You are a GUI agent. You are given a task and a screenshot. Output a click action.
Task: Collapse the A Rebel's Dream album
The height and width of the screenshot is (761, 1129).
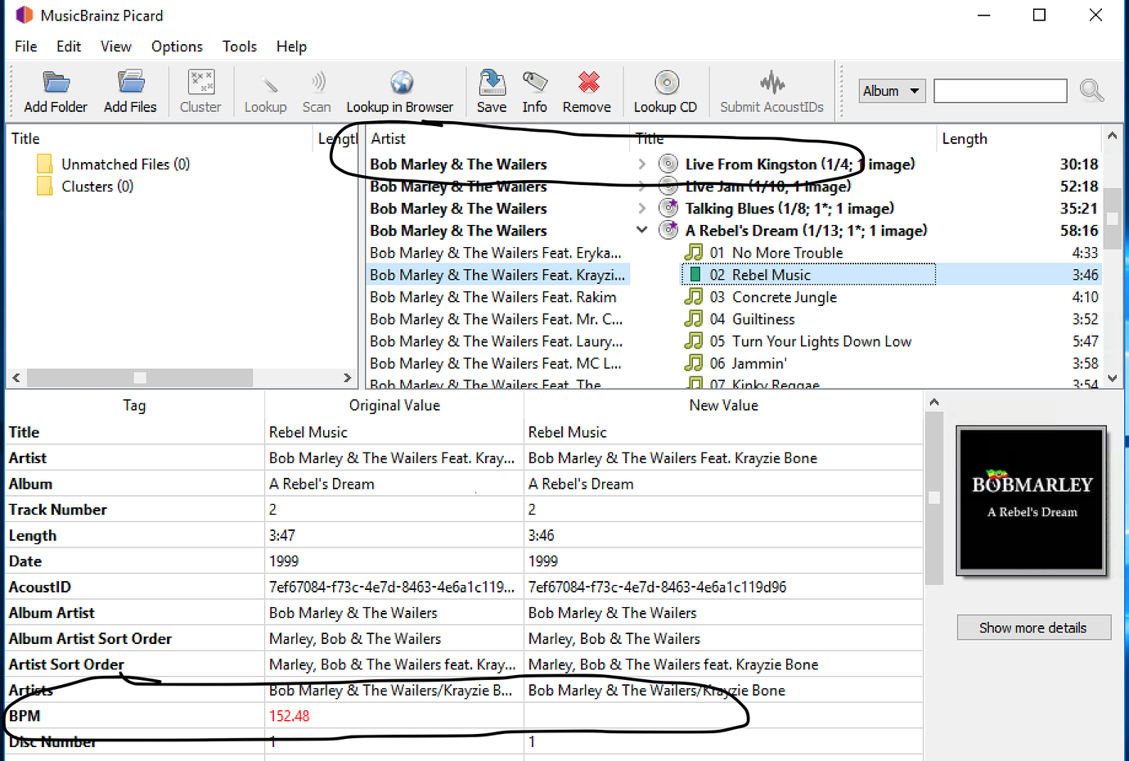click(x=641, y=231)
